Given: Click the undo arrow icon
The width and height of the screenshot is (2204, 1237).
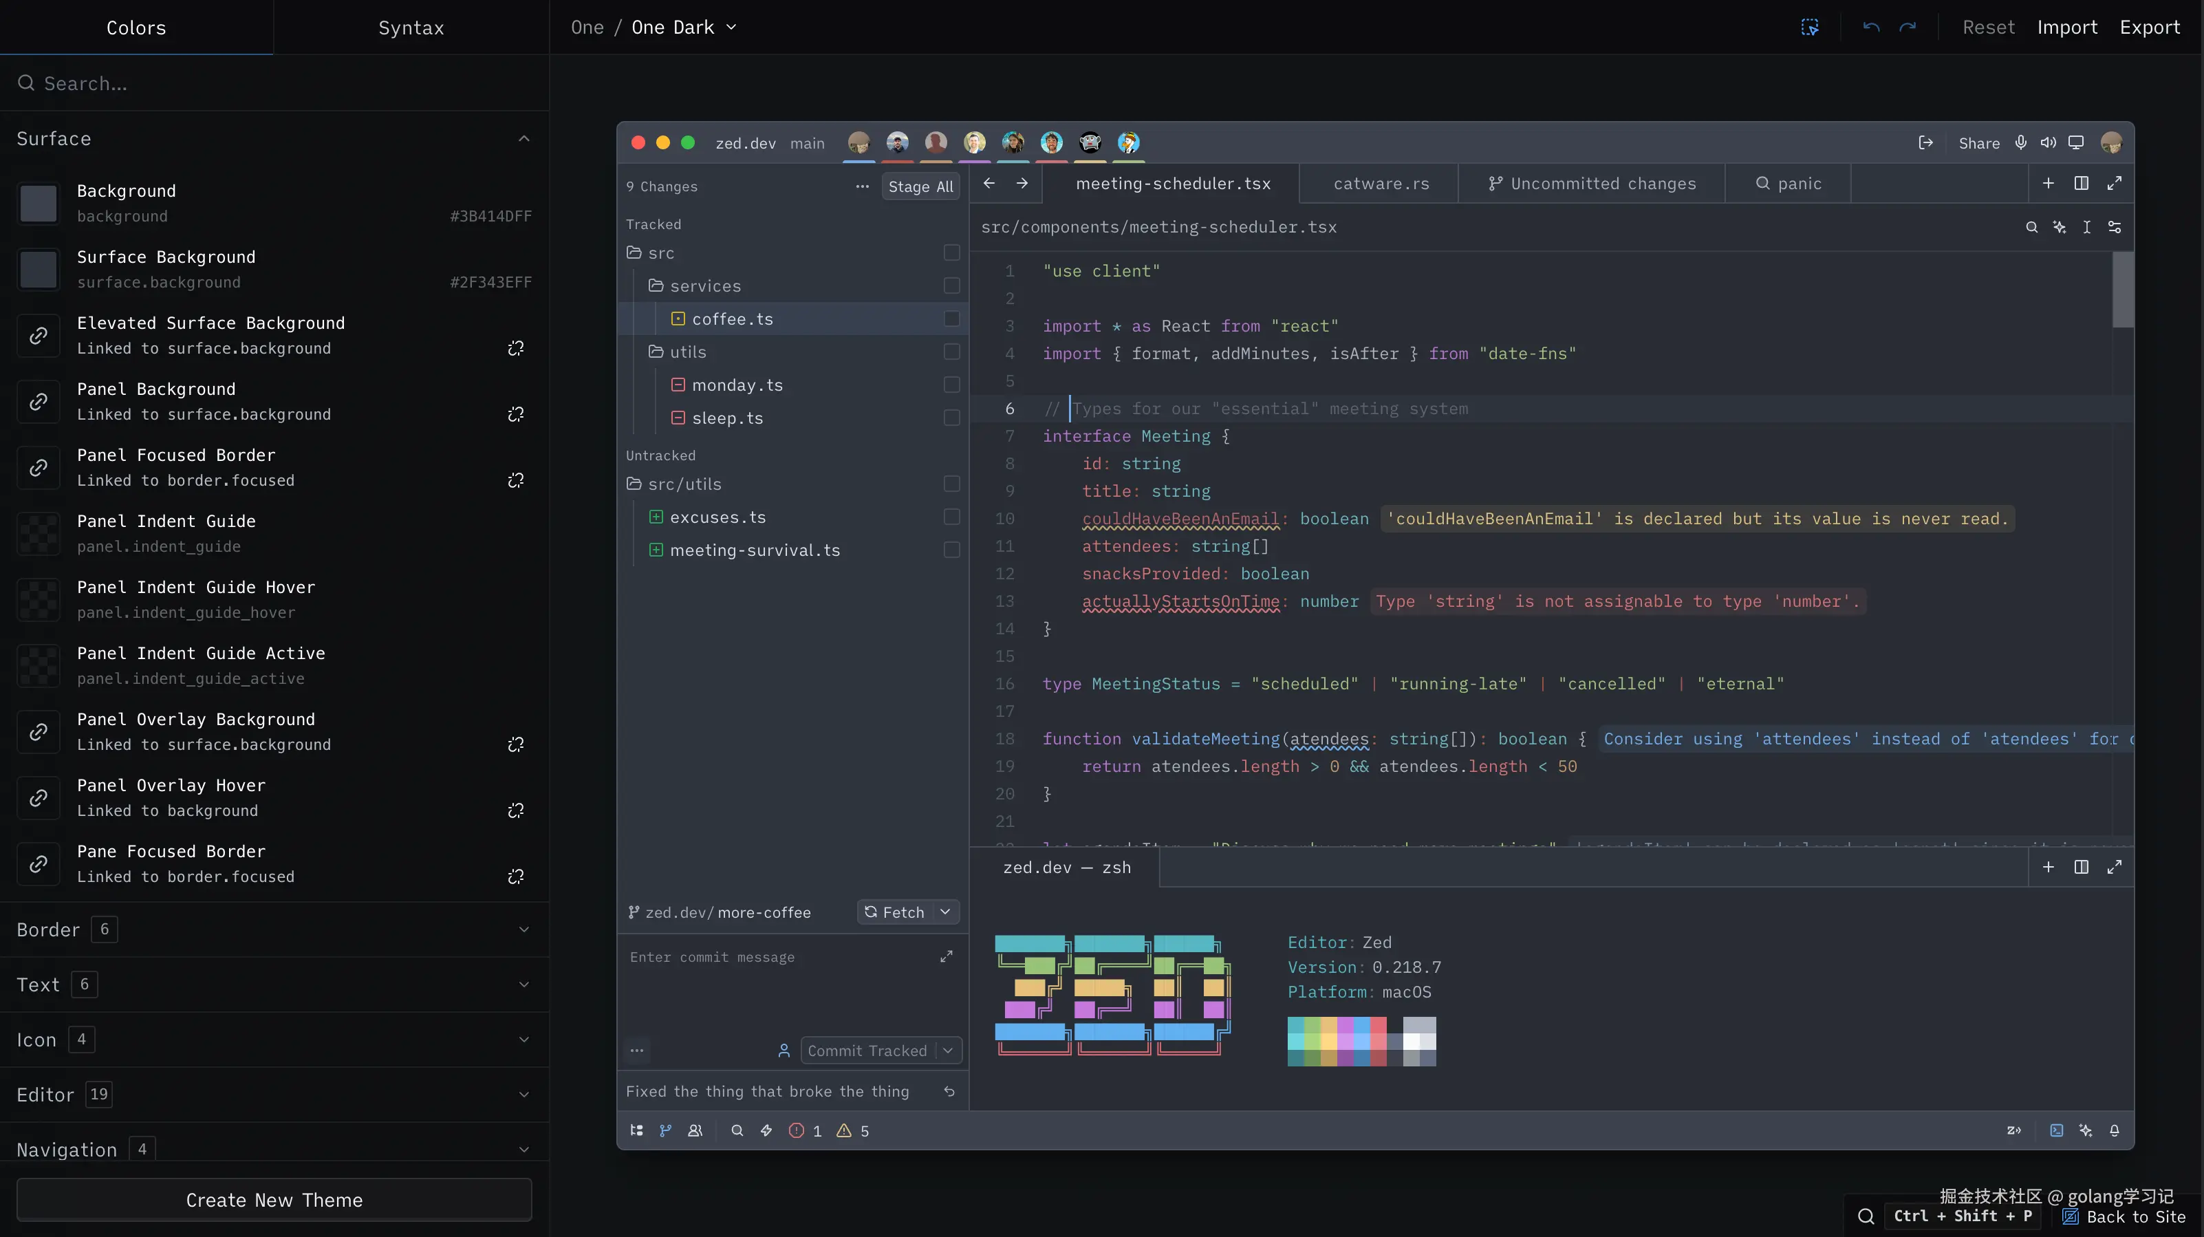Looking at the screenshot, I should point(1871,28).
